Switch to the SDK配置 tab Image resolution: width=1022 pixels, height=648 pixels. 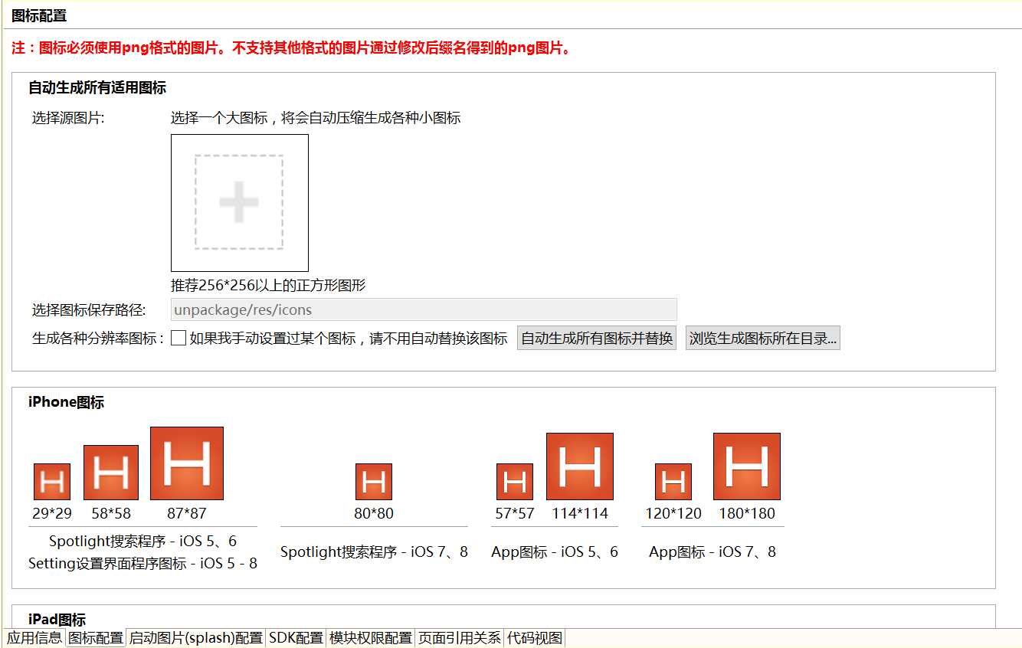[x=296, y=637]
